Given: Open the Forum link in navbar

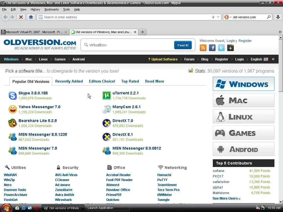Looking at the screenshot, I should pos(189,59).
